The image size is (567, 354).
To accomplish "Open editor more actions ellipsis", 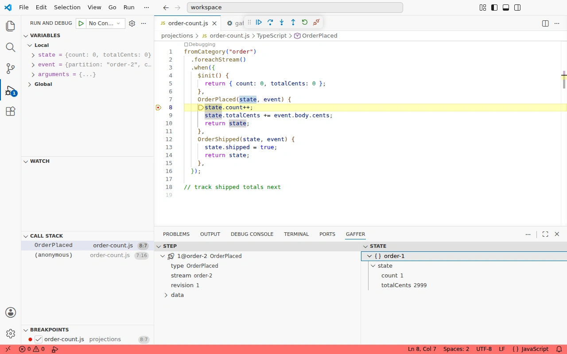I will [557, 23].
